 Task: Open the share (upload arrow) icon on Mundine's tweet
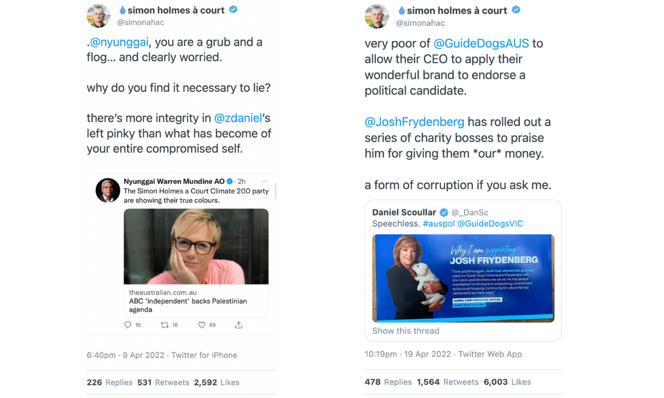[238, 325]
